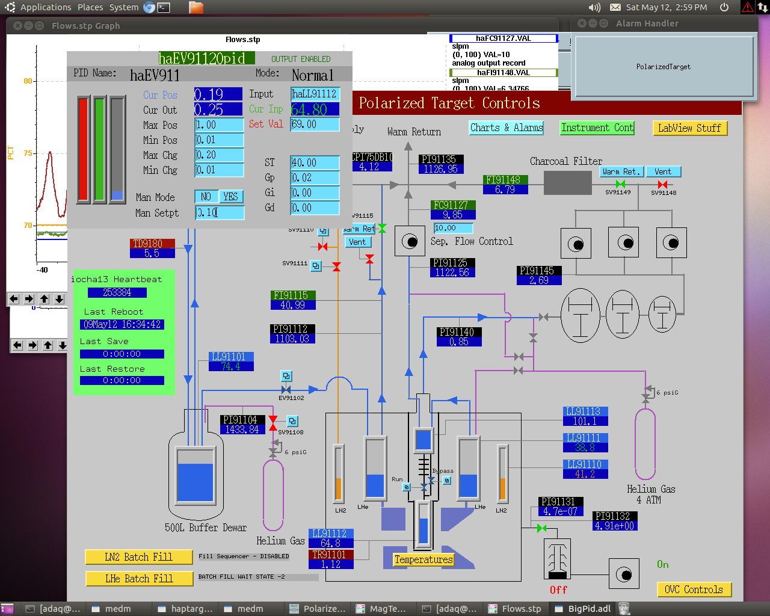Switch to the haptarg... taskbar window
The image size is (770, 616).
185,609
